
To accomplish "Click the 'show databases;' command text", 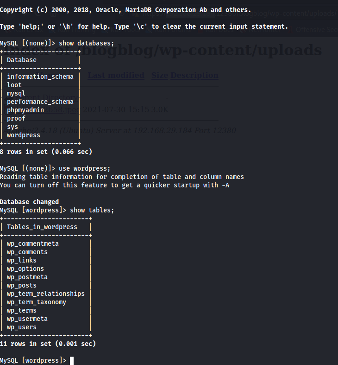I will pos(86,43).
